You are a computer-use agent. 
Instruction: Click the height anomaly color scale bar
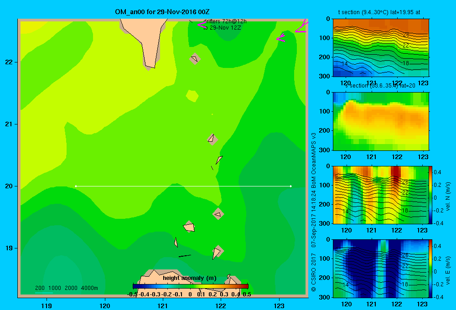[191, 286]
